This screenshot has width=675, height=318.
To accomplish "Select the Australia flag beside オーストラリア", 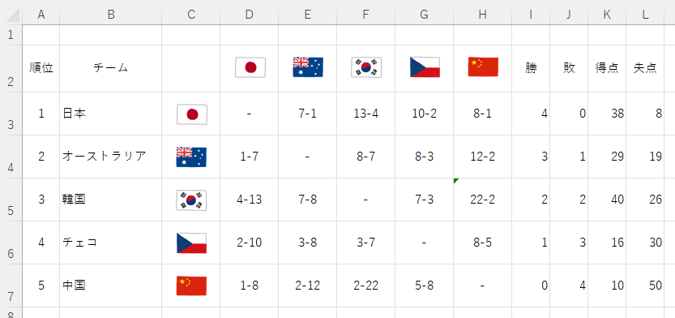I will click(x=191, y=157).
